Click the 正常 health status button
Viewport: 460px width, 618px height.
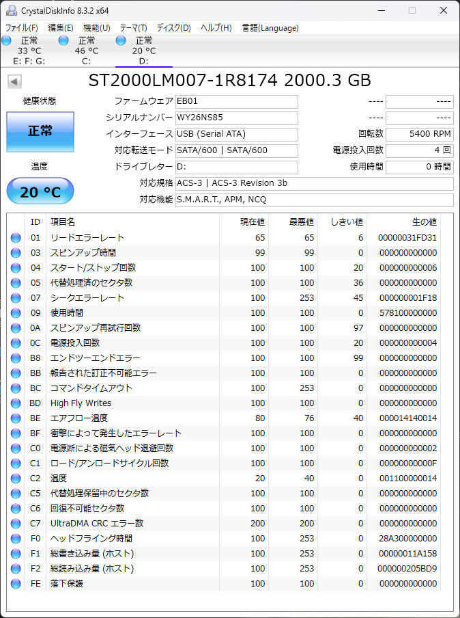point(40,131)
